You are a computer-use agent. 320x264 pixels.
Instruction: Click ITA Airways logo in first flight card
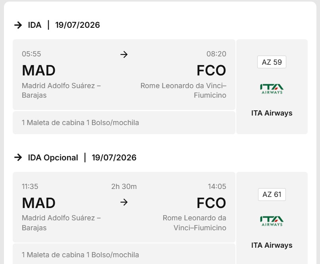pyautogui.click(x=272, y=89)
